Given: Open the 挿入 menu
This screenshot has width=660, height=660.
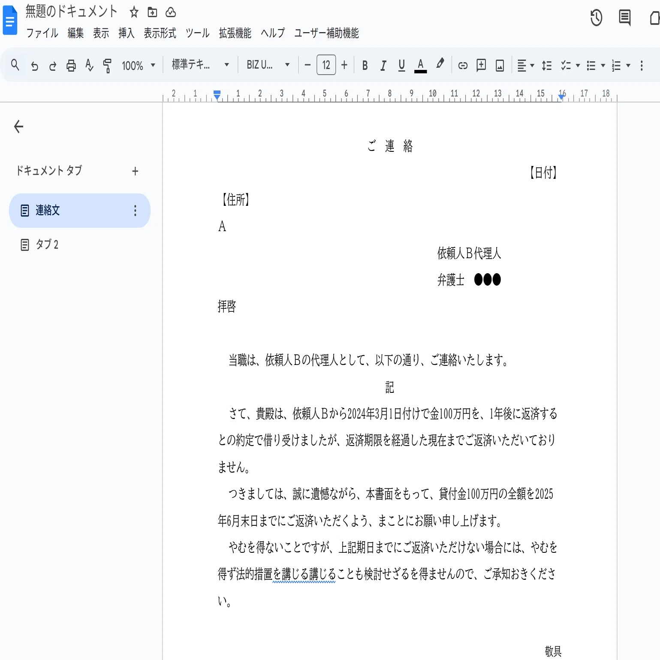Looking at the screenshot, I should tap(127, 33).
